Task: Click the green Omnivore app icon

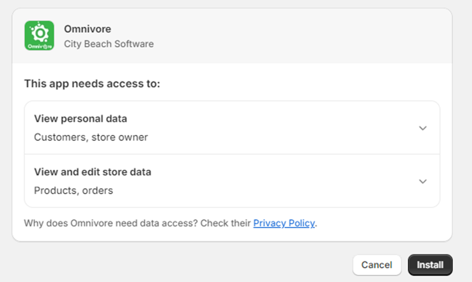Action: (x=39, y=36)
